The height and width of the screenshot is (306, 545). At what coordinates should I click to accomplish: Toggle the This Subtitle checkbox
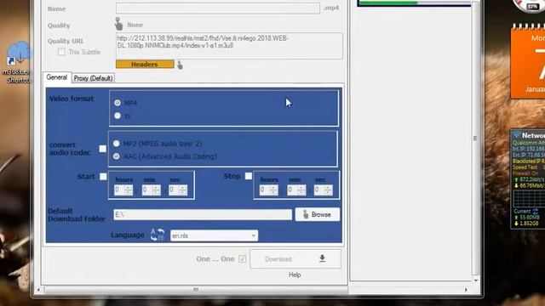click(x=61, y=52)
